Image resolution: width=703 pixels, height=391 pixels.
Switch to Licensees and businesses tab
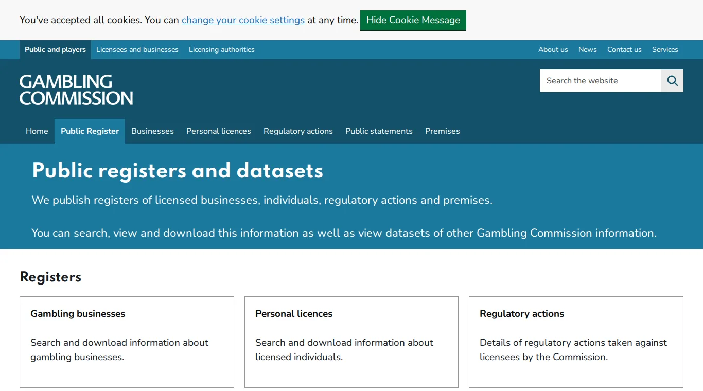(137, 50)
